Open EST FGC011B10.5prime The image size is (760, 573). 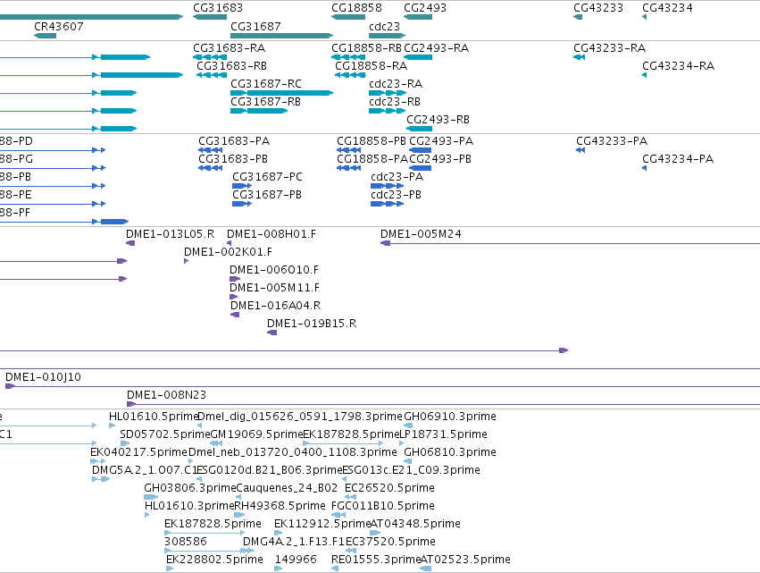[383, 507]
